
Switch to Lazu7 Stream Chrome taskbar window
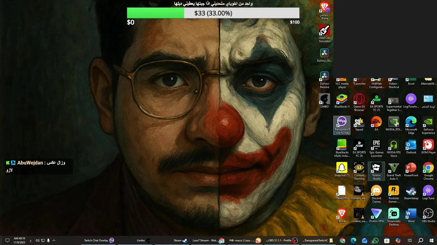(x=208, y=240)
